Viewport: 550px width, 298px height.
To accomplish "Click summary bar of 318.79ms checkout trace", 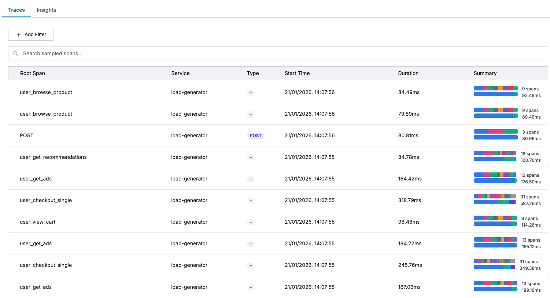I will (x=495, y=200).
